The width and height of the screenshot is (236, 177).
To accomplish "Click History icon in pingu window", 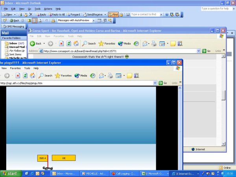I will [92, 76].
